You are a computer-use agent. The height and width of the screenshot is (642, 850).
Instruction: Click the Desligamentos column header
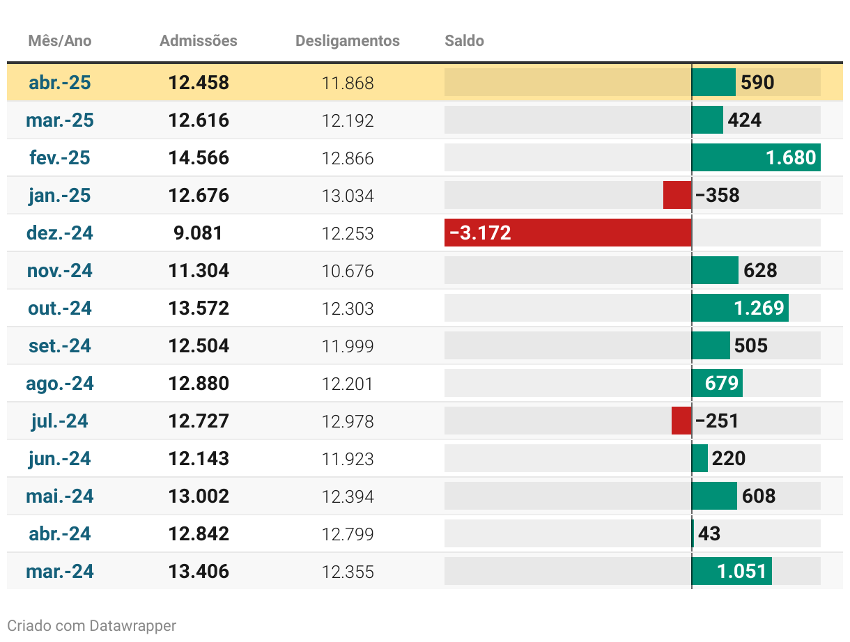click(347, 41)
